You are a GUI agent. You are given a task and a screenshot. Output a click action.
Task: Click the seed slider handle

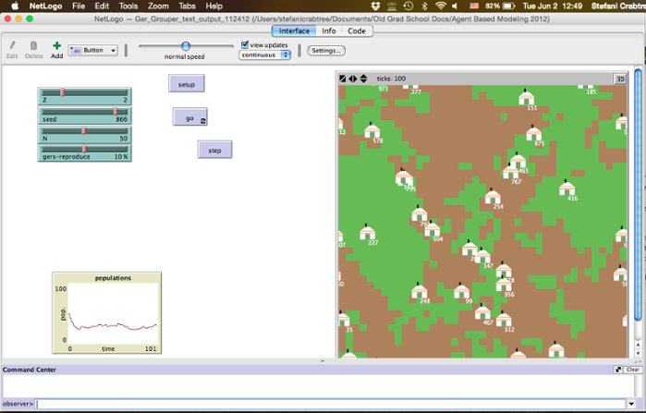tap(116, 111)
